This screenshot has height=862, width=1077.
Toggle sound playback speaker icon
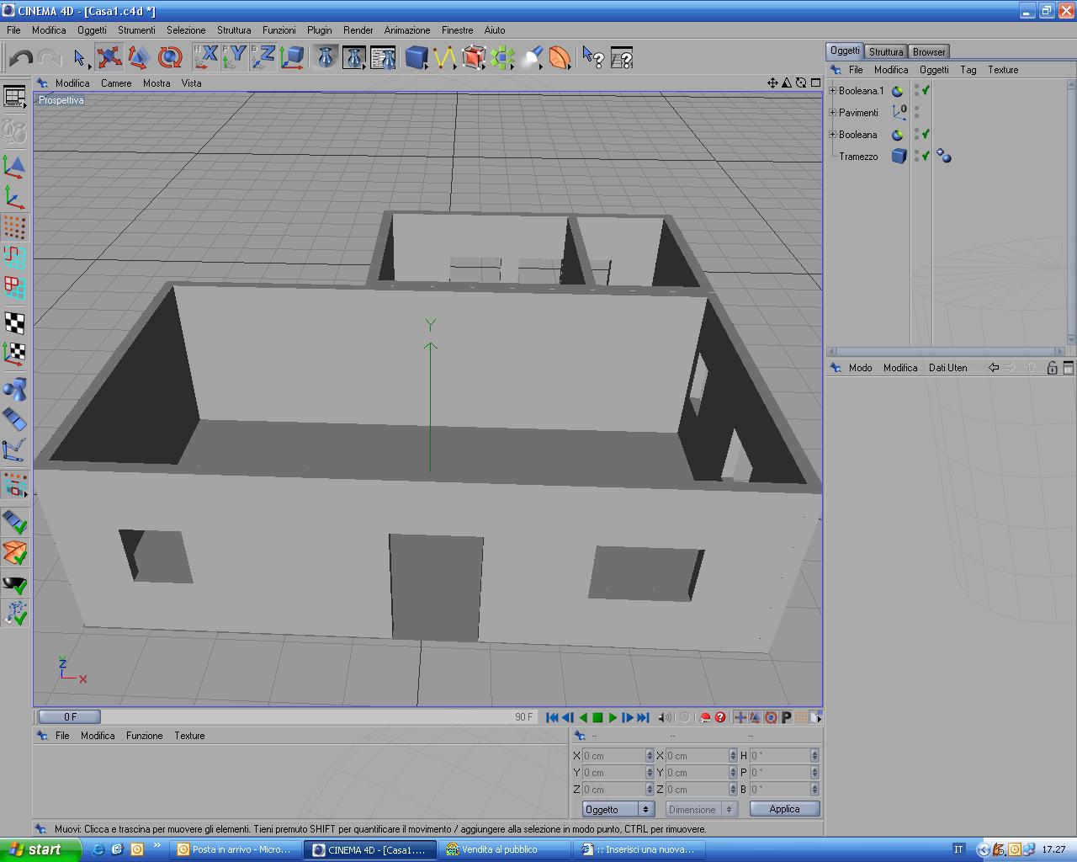[665, 717]
